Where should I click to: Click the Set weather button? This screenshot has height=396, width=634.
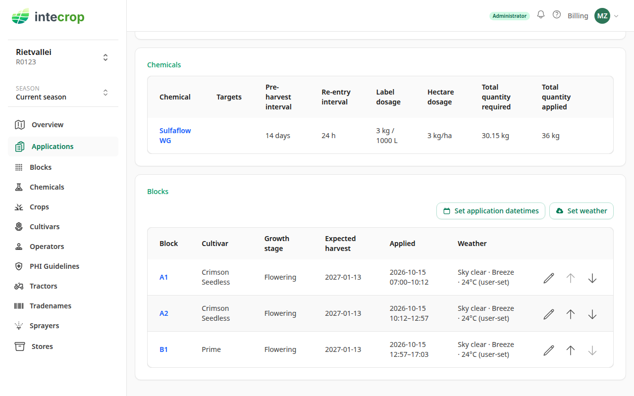click(x=581, y=211)
